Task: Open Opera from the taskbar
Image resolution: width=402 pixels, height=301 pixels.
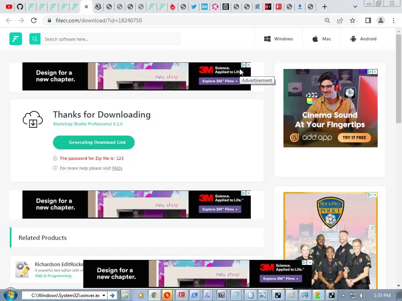Action: [167, 296]
